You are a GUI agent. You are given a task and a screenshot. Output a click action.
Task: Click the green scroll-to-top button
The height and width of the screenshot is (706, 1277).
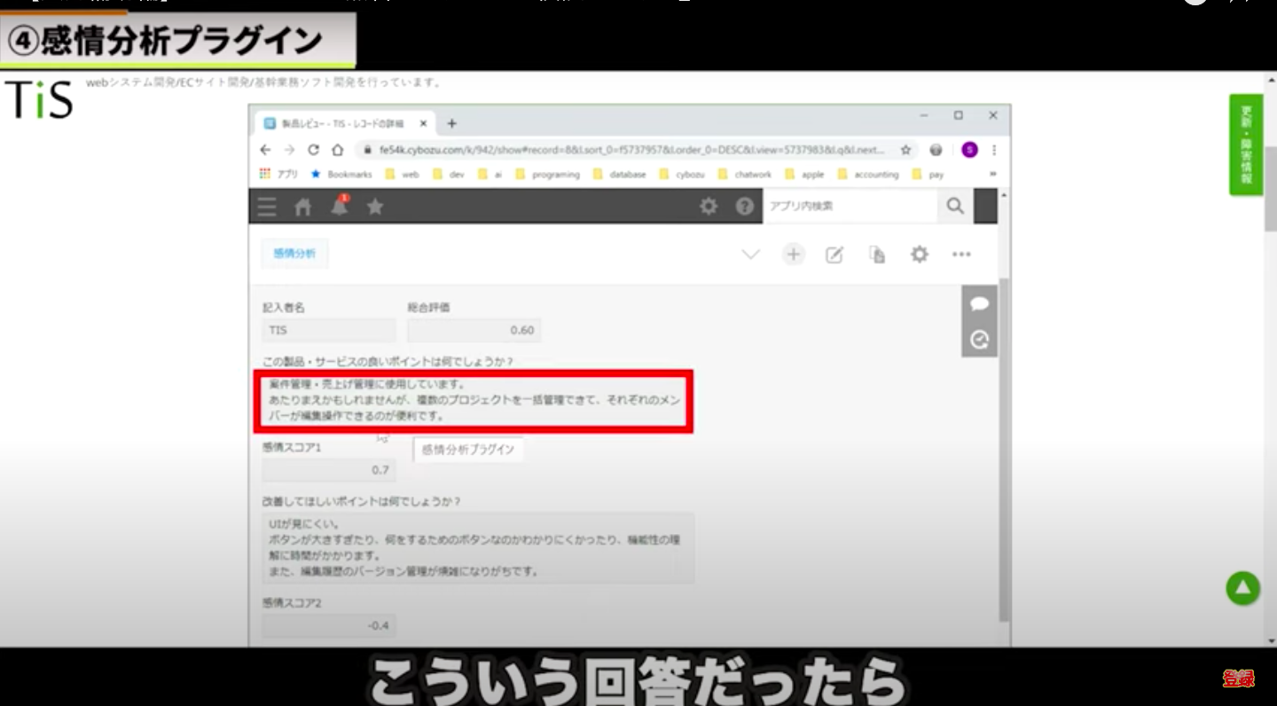pyautogui.click(x=1242, y=588)
